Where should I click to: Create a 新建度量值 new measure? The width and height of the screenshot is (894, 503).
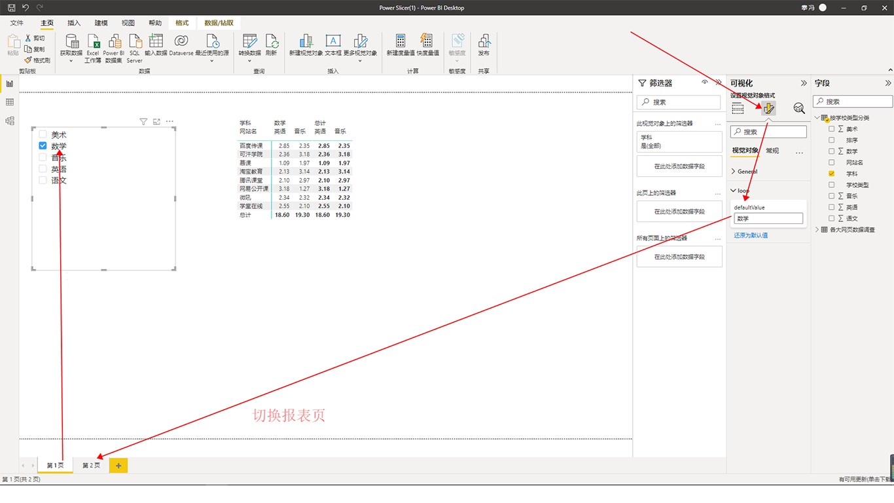401,45
